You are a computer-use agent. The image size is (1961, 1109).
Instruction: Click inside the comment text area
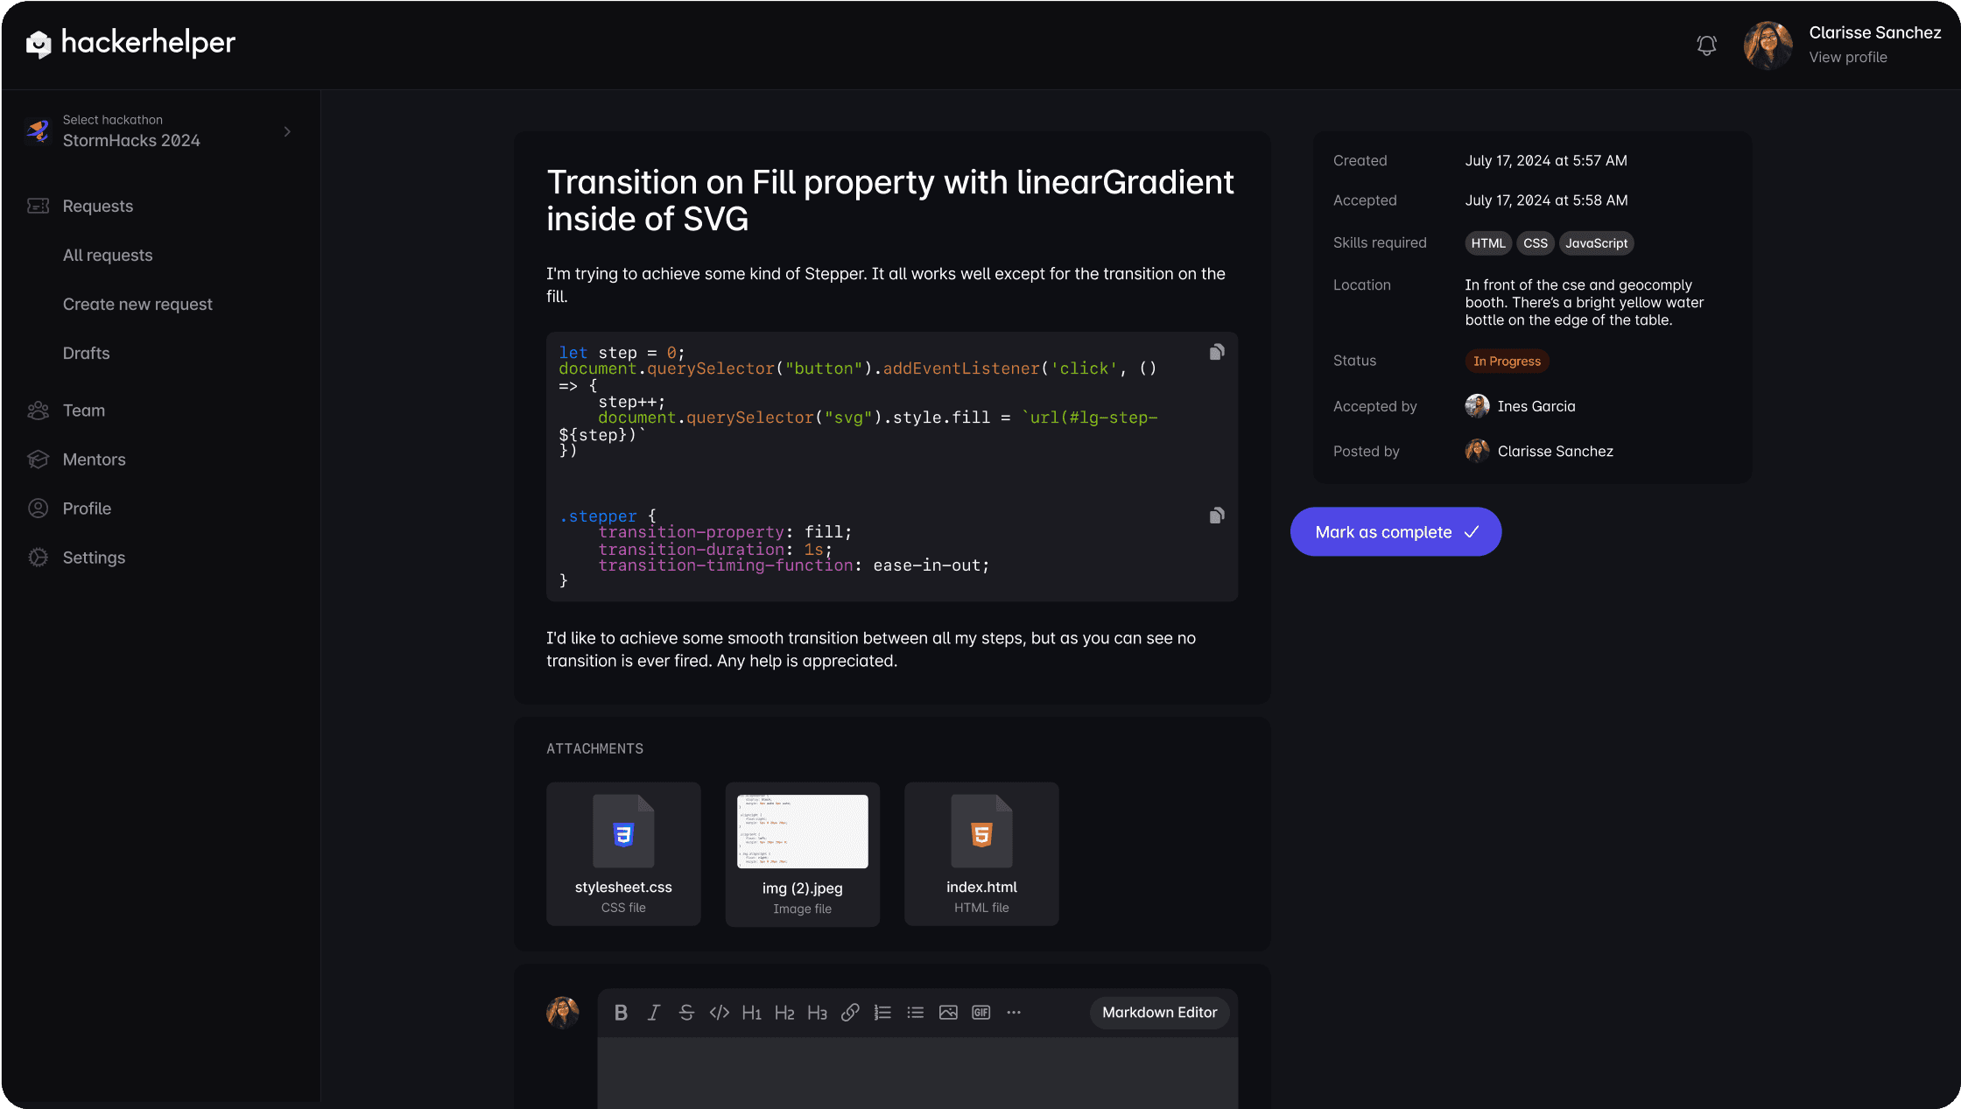(x=917, y=1072)
